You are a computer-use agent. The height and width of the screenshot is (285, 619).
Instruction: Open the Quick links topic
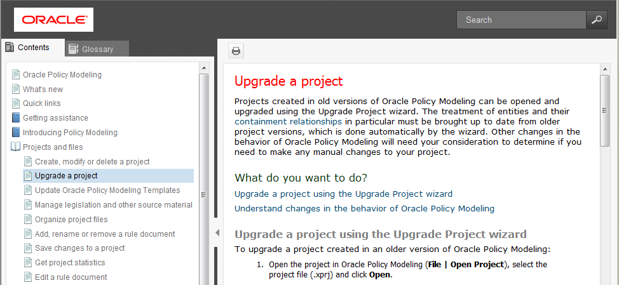(41, 103)
